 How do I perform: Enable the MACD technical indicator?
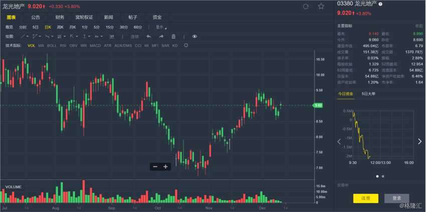coord(95,45)
